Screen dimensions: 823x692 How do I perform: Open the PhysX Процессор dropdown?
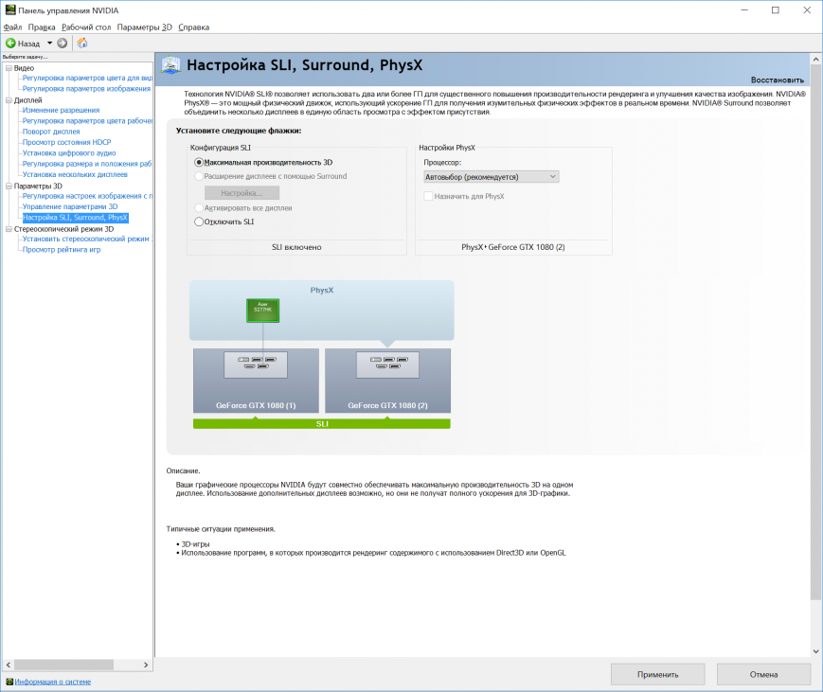[491, 177]
